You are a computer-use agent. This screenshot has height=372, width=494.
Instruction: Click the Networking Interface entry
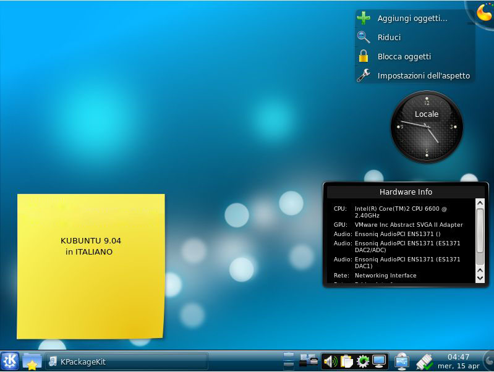coord(375,276)
